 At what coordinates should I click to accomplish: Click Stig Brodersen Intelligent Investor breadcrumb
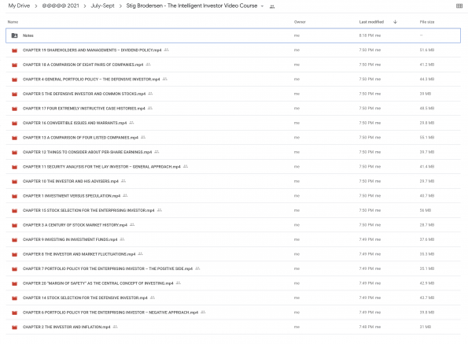tap(192, 6)
